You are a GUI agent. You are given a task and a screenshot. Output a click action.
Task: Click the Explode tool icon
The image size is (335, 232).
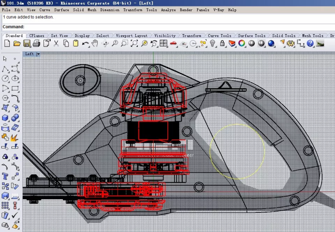(15, 137)
